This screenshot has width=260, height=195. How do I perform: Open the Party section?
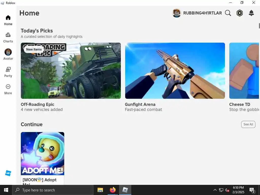(x=8, y=72)
